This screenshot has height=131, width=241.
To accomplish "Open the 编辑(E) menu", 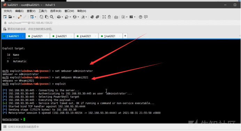I will [x=20, y=11].
